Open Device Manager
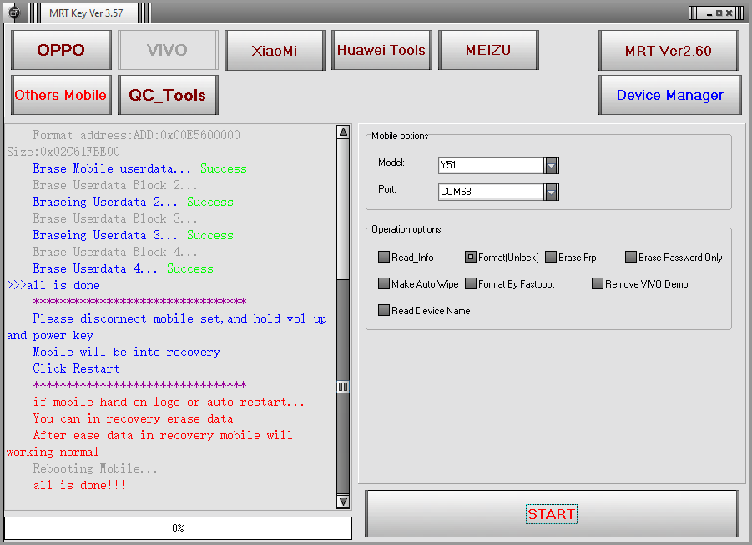 pyautogui.click(x=670, y=95)
